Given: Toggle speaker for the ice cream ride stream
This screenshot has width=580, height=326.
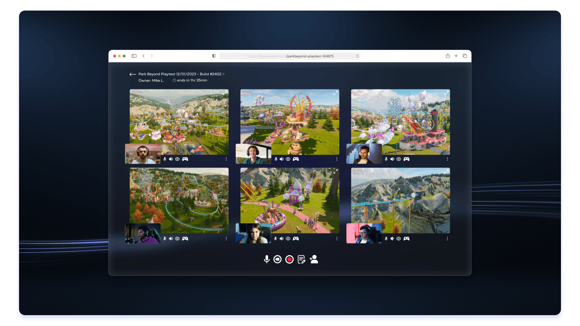Looking at the screenshot, I should point(282,238).
